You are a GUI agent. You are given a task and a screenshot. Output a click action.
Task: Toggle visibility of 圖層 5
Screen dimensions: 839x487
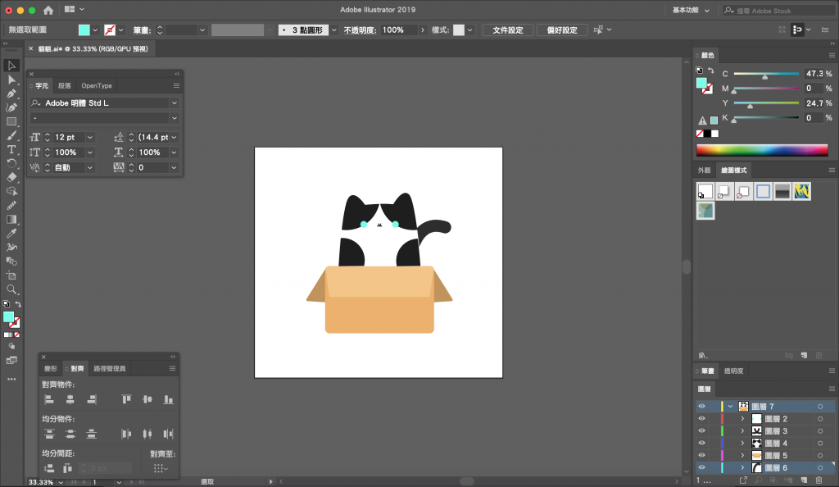tap(701, 455)
